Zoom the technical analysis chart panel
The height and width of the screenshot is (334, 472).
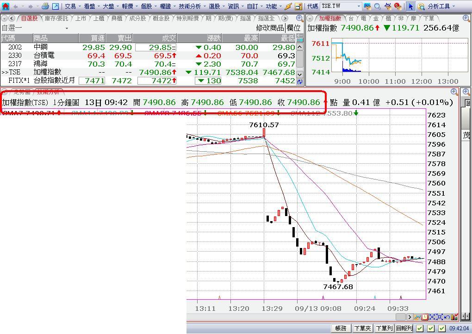coord(454,92)
